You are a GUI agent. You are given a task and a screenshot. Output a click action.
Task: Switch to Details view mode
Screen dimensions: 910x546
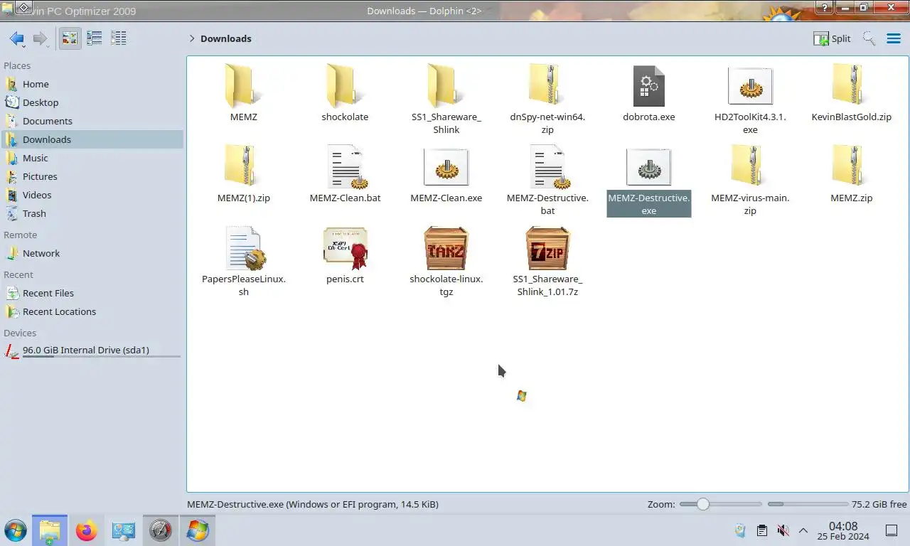[x=118, y=38]
